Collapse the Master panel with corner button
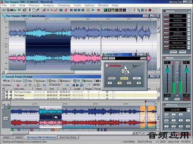Viewport: 193px width, 144px height. (189, 58)
